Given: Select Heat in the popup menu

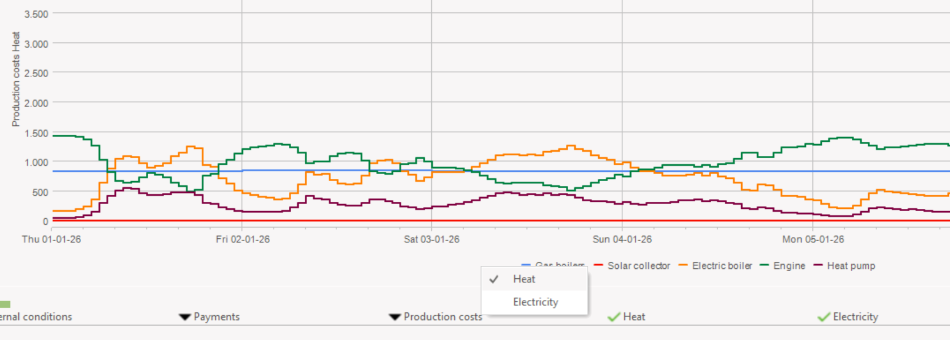Looking at the screenshot, I should click(x=534, y=279).
